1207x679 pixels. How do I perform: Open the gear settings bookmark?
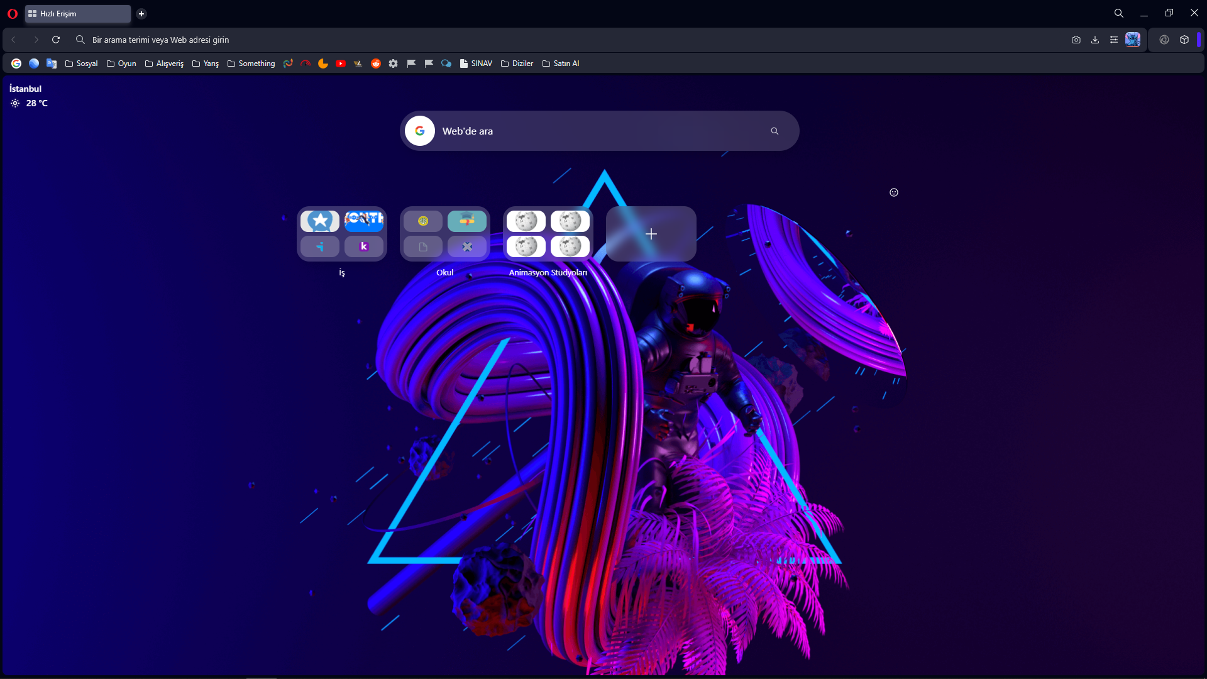(x=394, y=63)
